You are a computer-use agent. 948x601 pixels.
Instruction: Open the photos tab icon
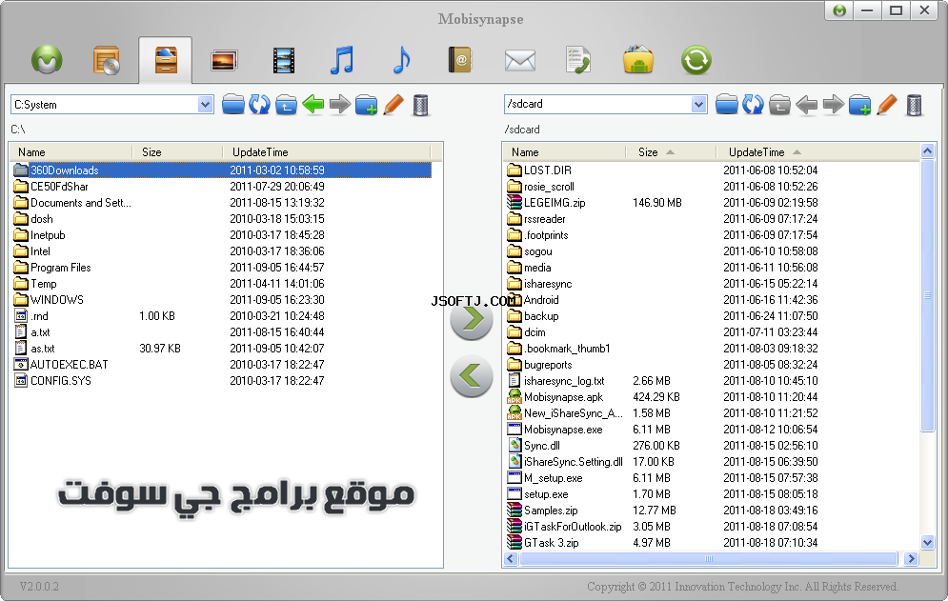click(x=224, y=60)
